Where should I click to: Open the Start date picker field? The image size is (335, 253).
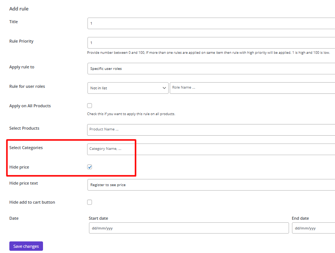click(189, 228)
